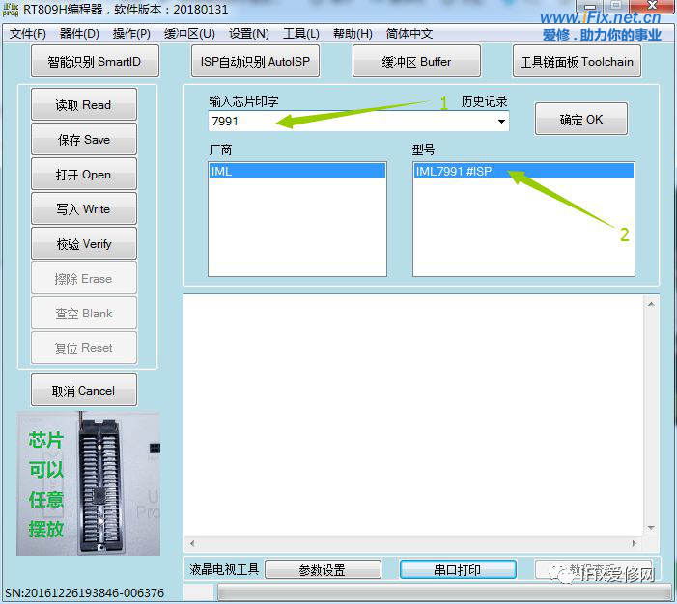
Task: Open the 帮助(H) menu
Action: tap(353, 33)
